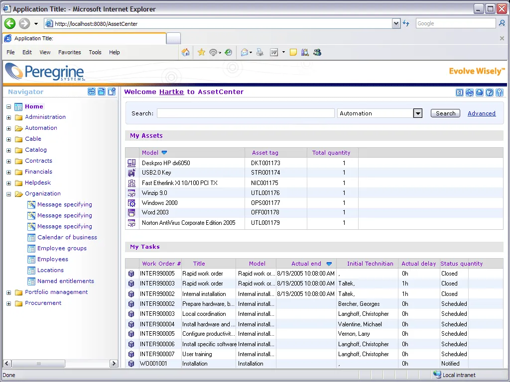Click the refresh icon in Navigator panel

tap(92, 92)
